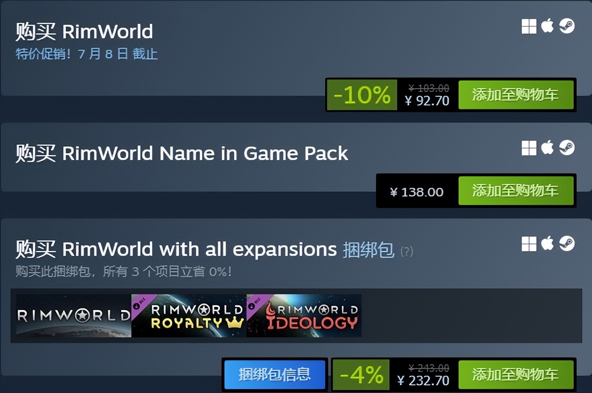Click Apple icon in all expansions bundle
This screenshot has width=592, height=393.
tap(547, 243)
